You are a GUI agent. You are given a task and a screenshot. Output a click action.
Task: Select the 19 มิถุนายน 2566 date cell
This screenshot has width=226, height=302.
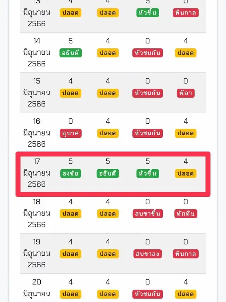(37, 253)
